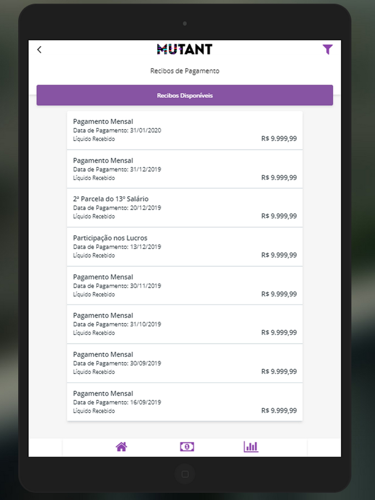View Pagamento Mensal receipt dated 30/11/2019
This screenshot has height=500, width=375.
pyautogui.click(x=184, y=286)
